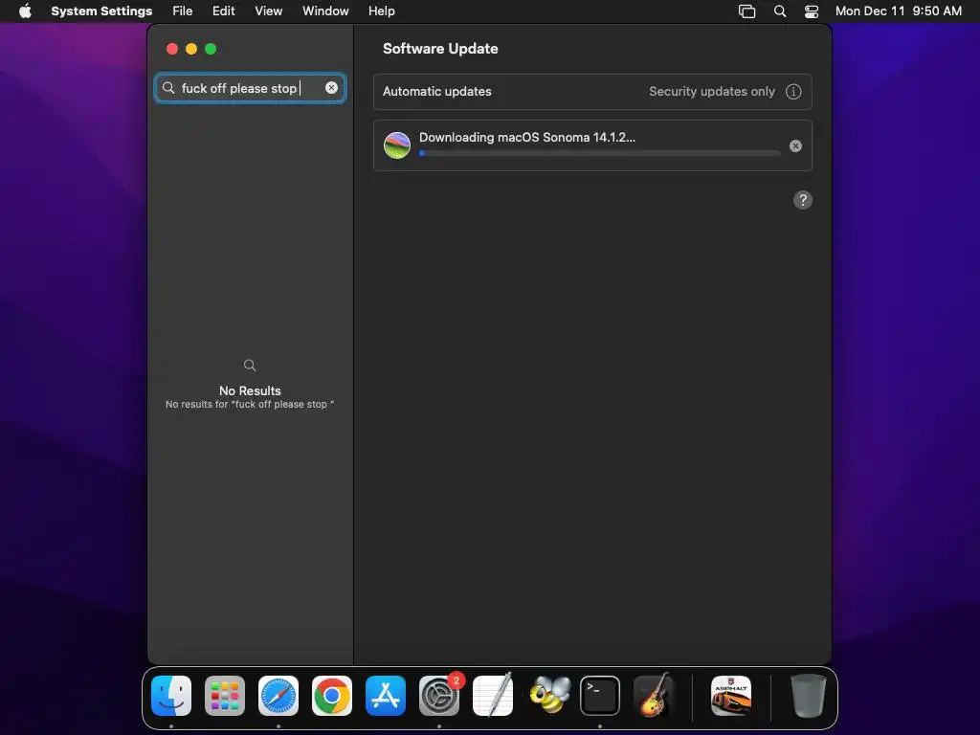Cancel the macOS Sonoma 14.1.2 download
The height and width of the screenshot is (735, 980).
[795, 145]
